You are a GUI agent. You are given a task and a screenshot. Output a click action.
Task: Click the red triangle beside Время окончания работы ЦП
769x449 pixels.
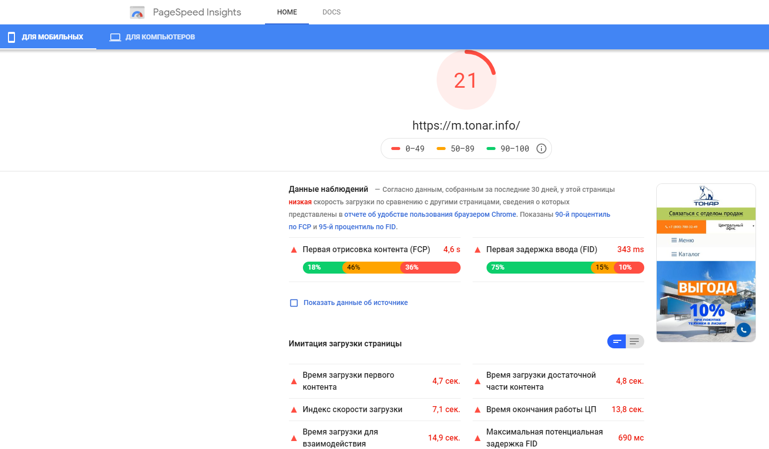478,410
